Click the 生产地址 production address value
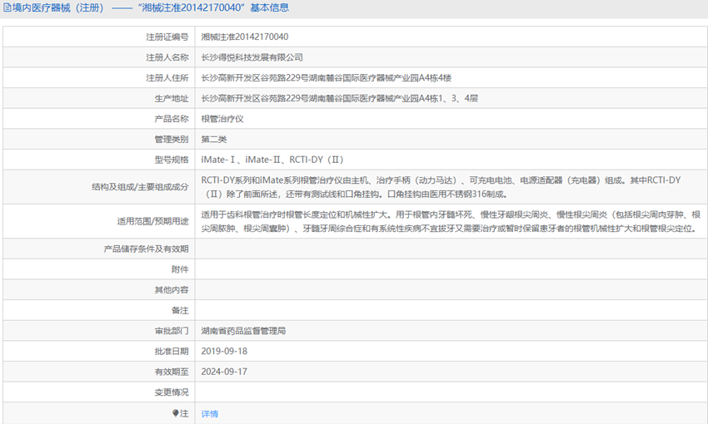 tap(340, 98)
